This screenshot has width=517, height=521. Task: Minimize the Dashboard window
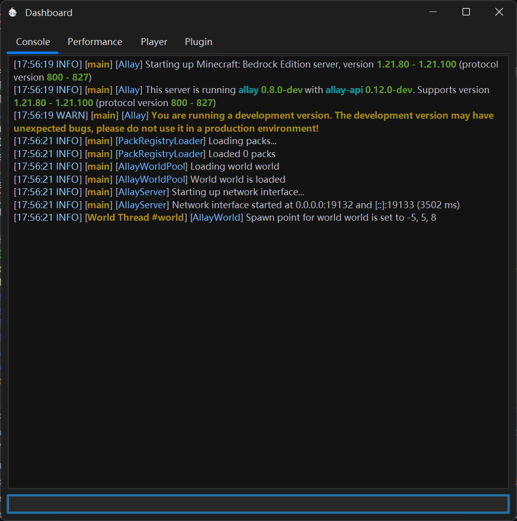433,12
